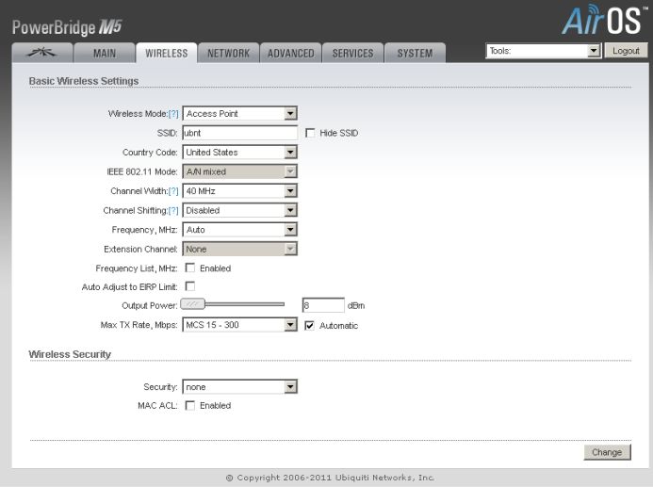The image size is (653, 487).
Task: Click the Change button
Action: click(x=607, y=452)
